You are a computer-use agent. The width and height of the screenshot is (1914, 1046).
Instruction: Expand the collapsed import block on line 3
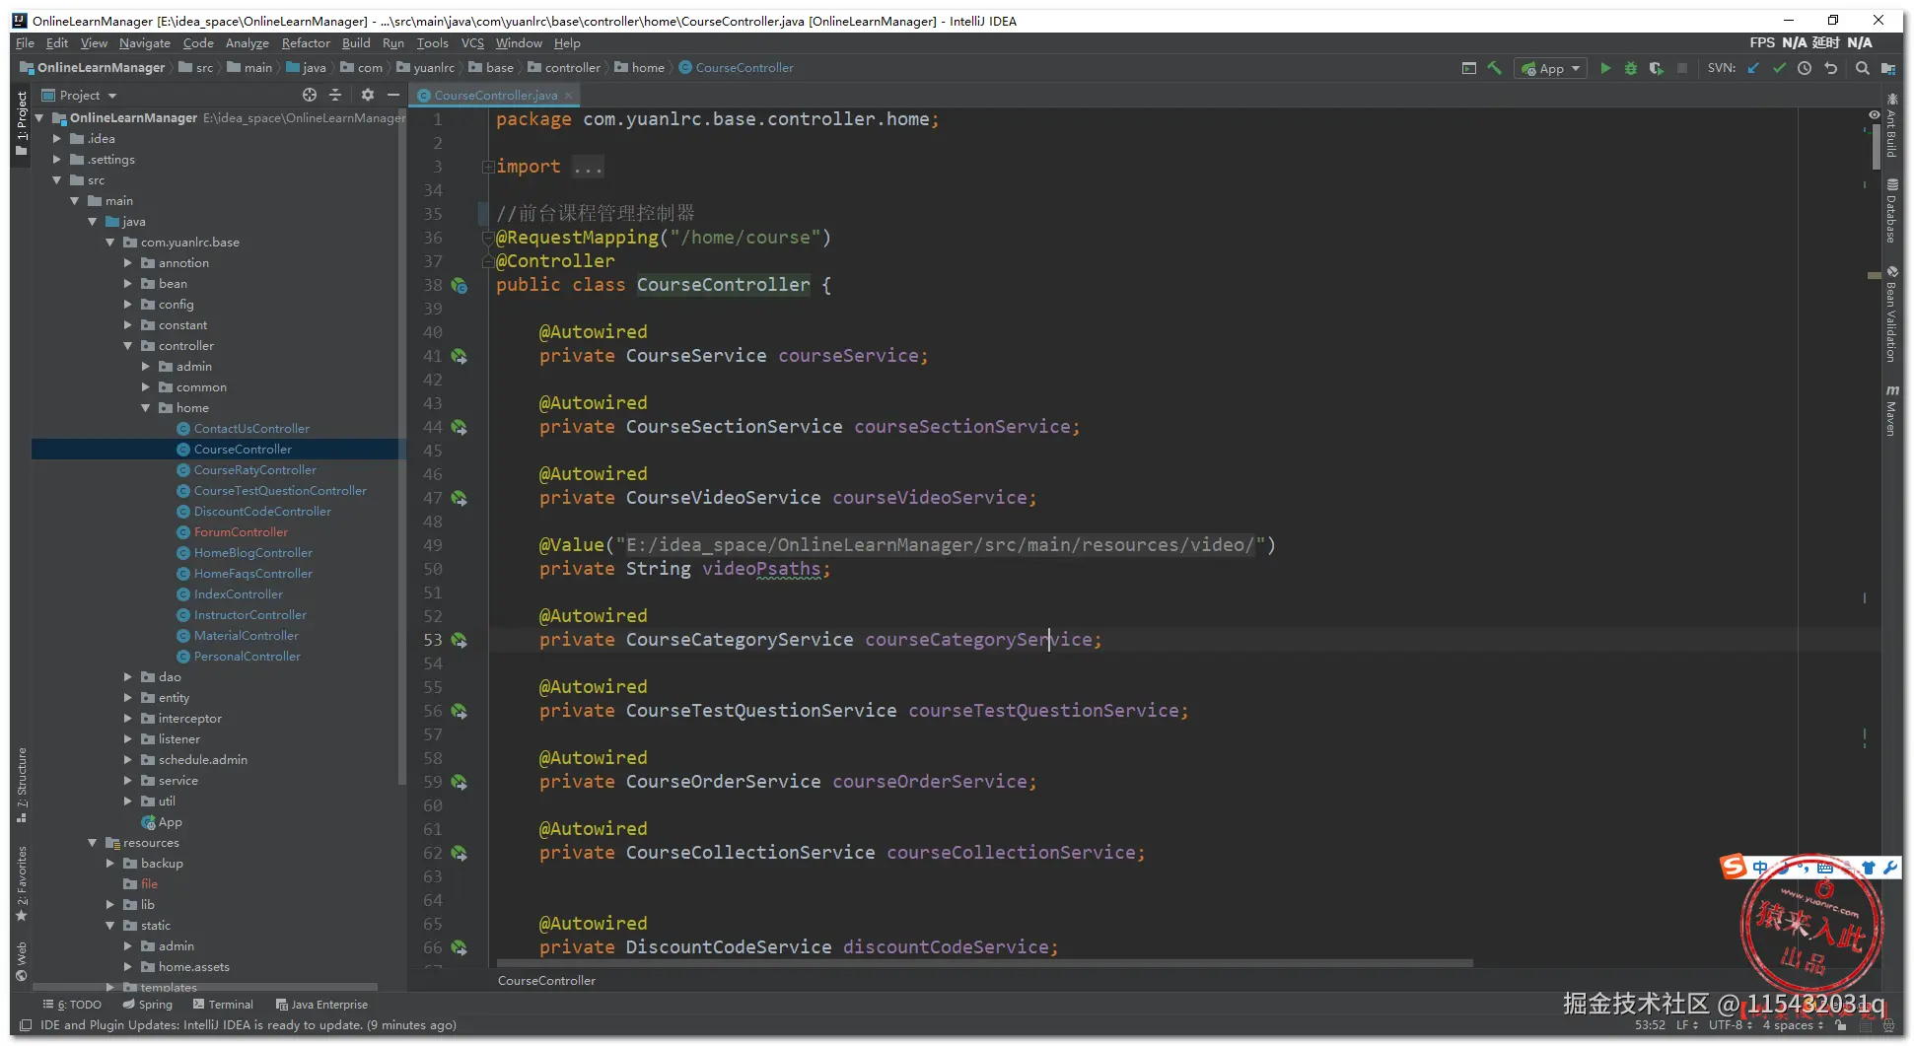[x=488, y=167]
